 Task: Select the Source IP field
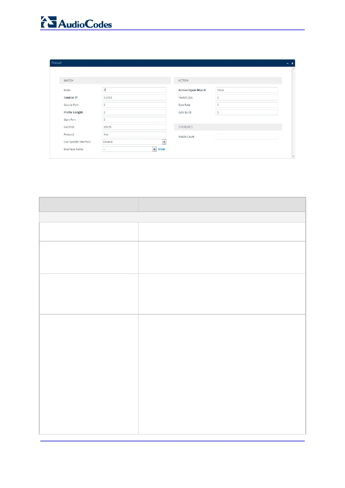tap(134, 97)
